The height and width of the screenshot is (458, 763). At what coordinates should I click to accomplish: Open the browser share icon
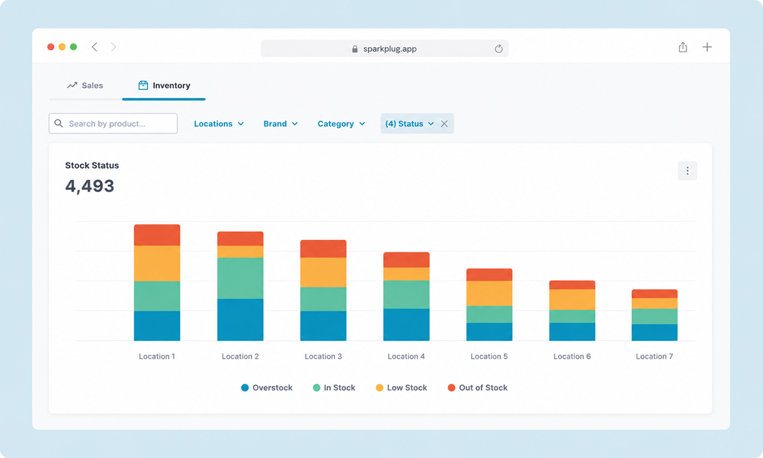point(683,47)
